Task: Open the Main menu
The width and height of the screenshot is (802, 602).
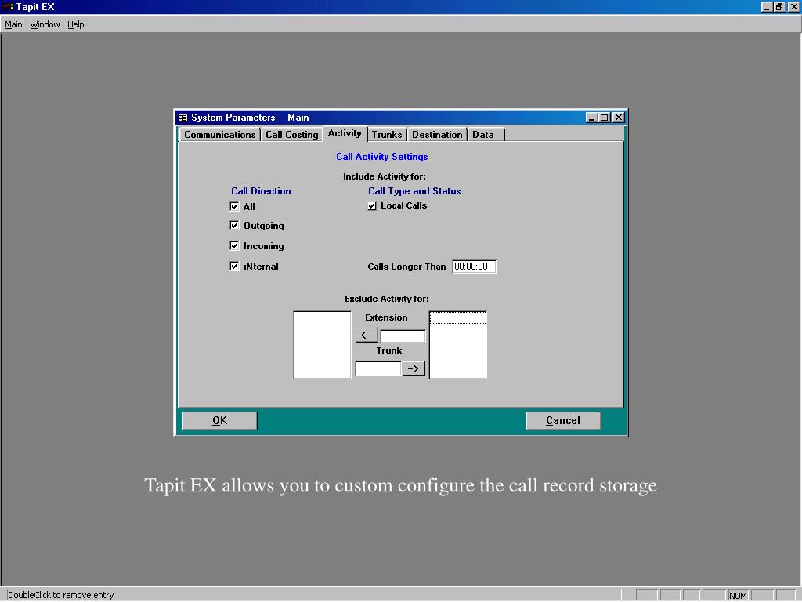Action: [x=13, y=24]
